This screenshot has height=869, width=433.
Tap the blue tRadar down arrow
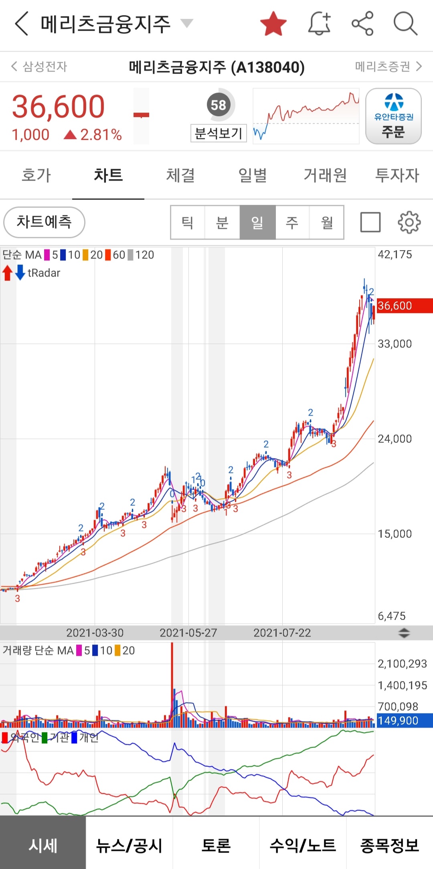point(20,273)
